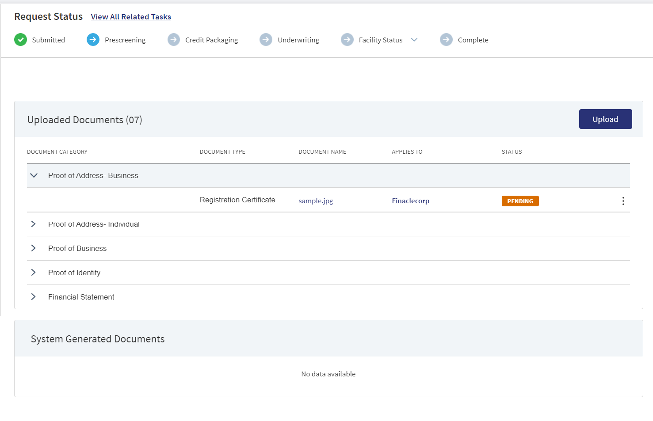
Task: Open the View All Related Tasks link
Action: click(x=131, y=17)
